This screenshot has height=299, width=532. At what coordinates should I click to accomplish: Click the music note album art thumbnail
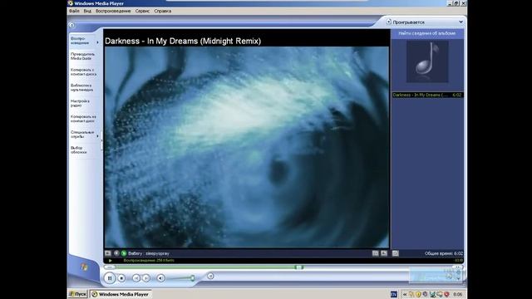pos(427,61)
